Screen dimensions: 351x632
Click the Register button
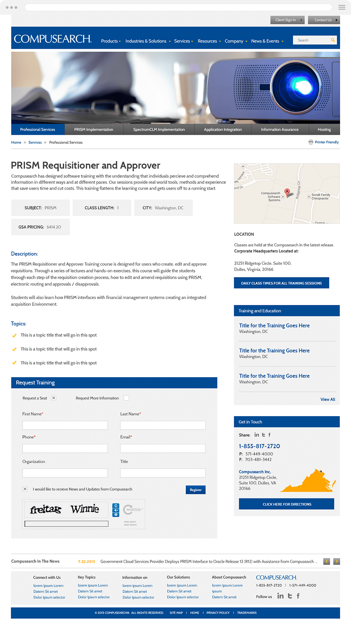pos(196,490)
